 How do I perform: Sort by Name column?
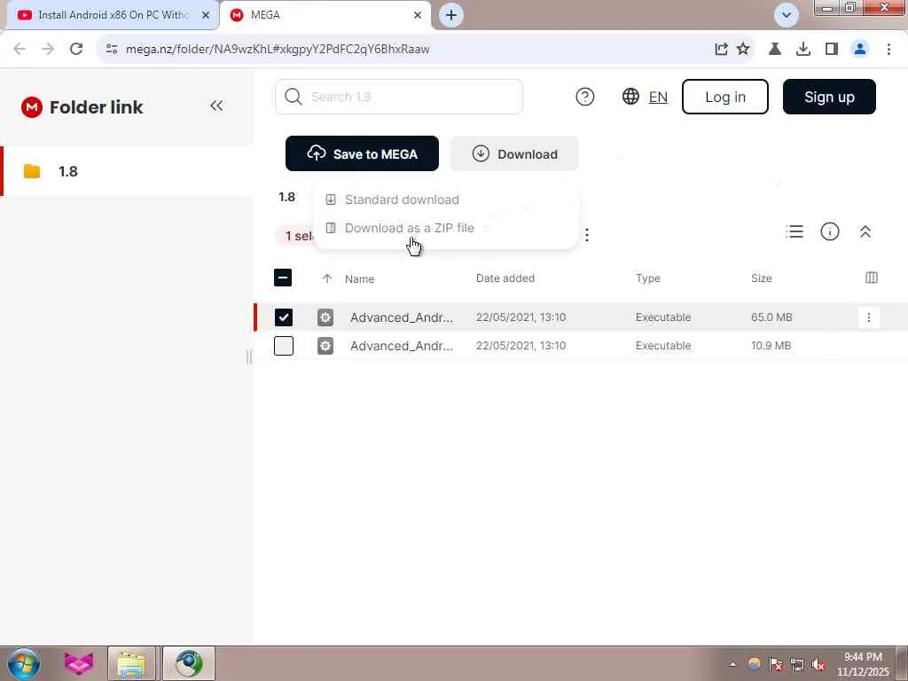pyautogui.click(x=360, y=279)
